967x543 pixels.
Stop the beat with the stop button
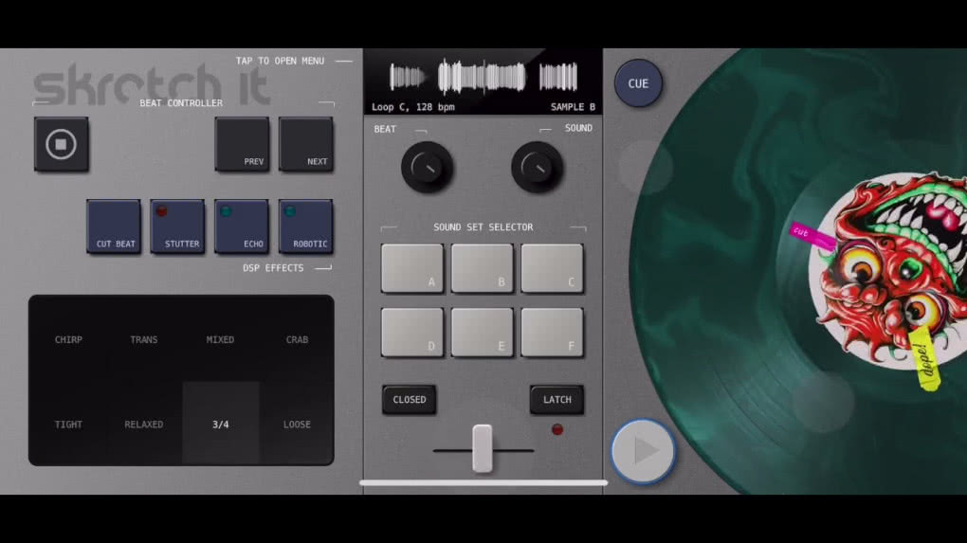point(61,144)
